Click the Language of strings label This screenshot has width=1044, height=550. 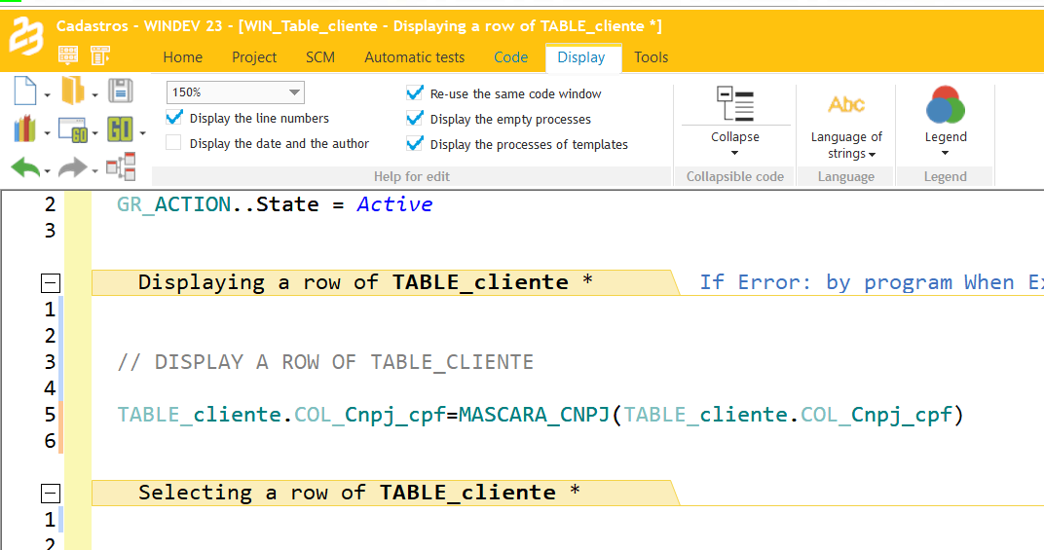pyautogui.click(x=846, y=145)
